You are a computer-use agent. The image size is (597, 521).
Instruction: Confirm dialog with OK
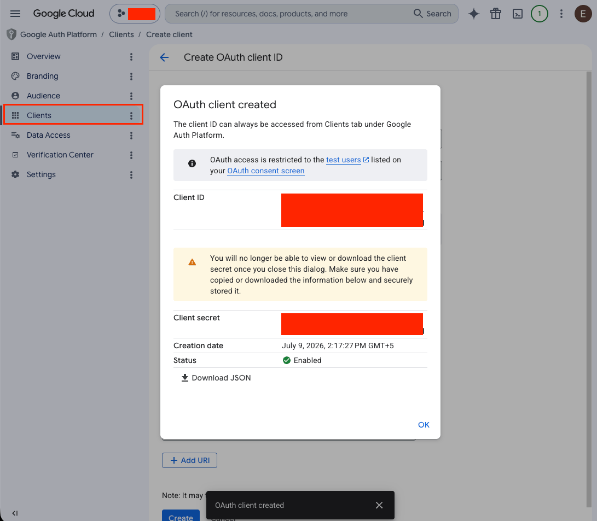424,425
